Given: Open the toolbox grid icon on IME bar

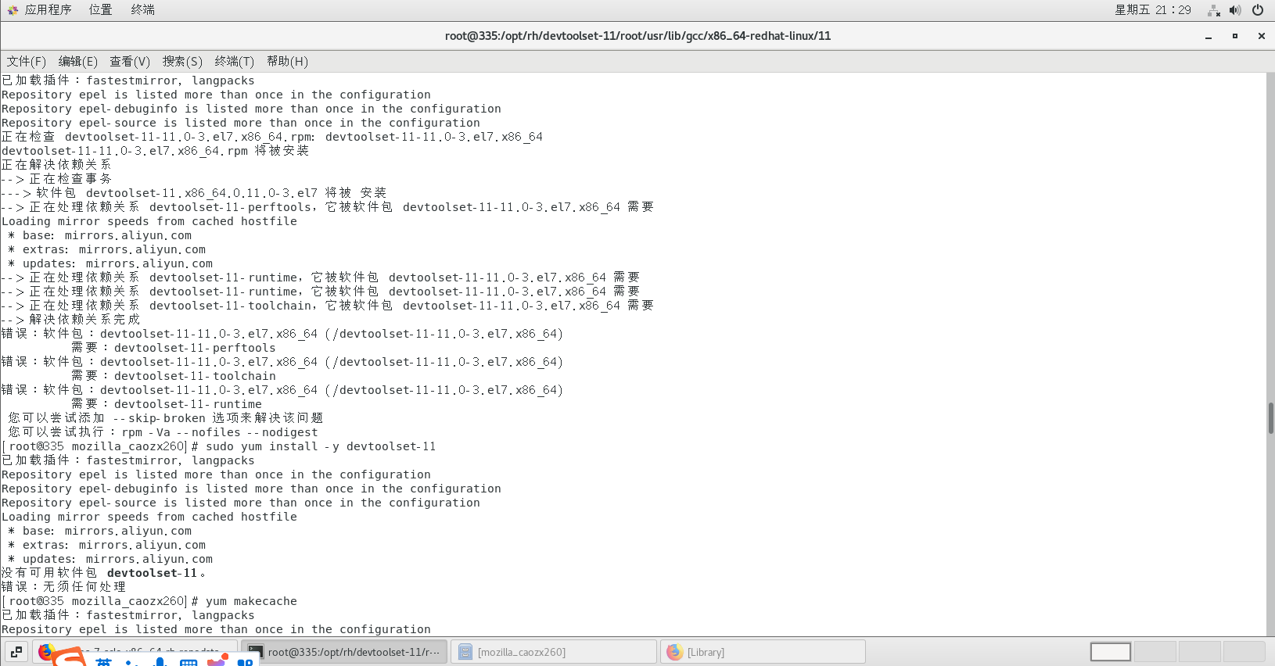Looking at the screenshot, I should (245, 662).
